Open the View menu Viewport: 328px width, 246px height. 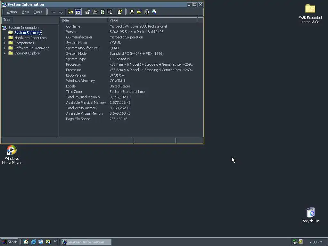click(x=25, y=12)
